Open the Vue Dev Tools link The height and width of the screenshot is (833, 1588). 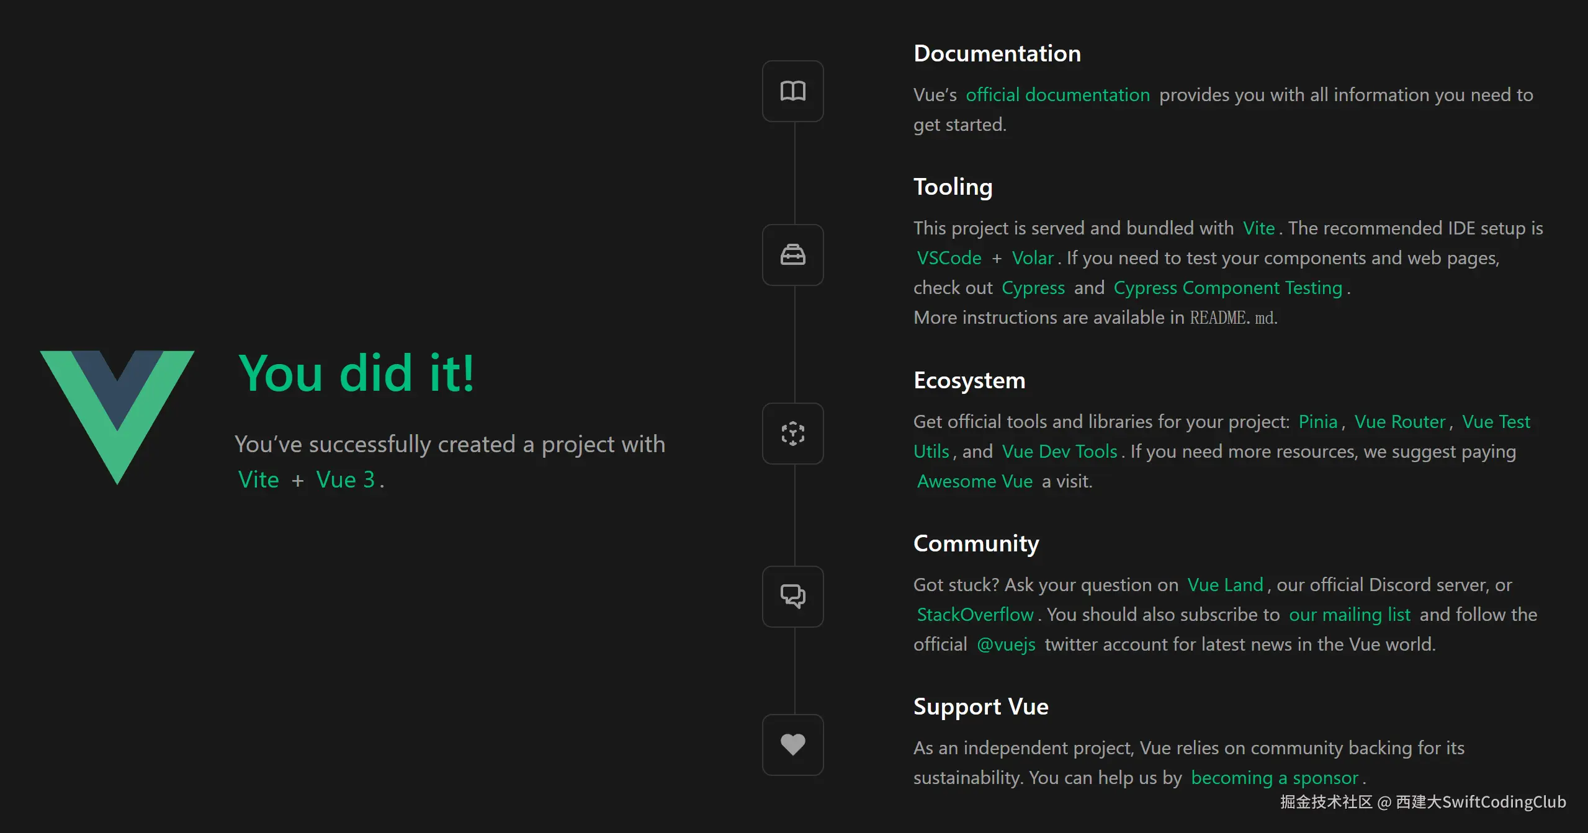coord(1059,452)
